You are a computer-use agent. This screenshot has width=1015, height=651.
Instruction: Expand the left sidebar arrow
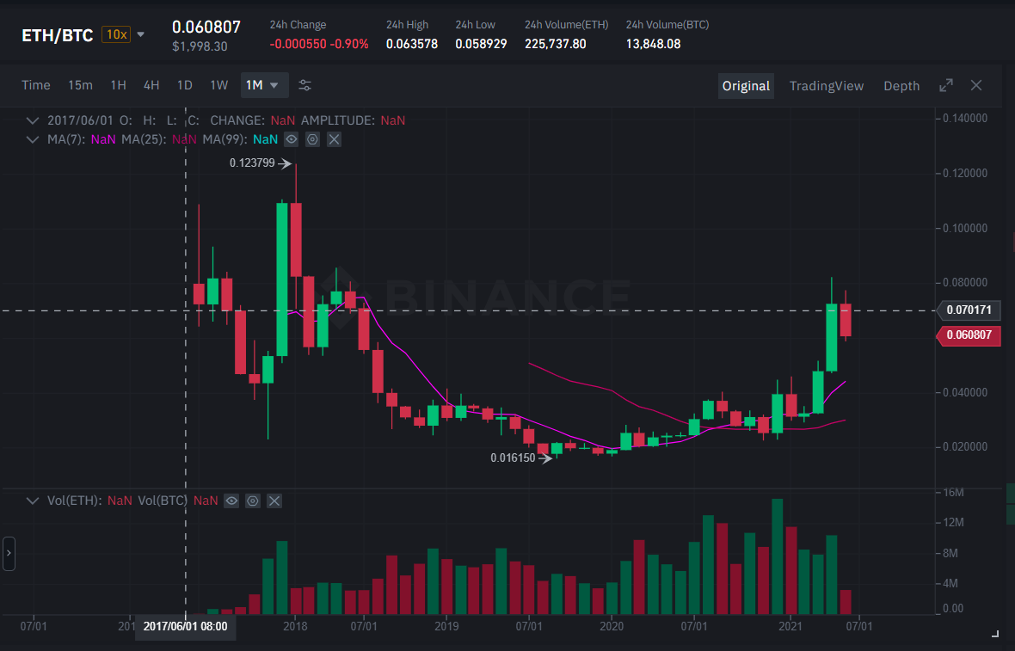click(x=9, y=553)
